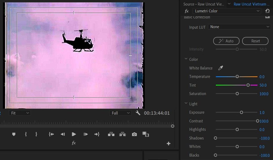273x160 pixels.
Task: Click the Contrast slider handle
Action: tap(257, 121)
